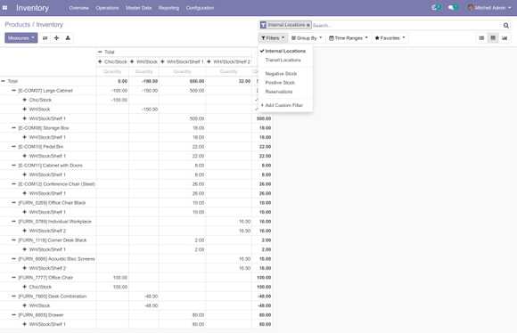This screenshot has height=333, width=517.
Task: Collapse the [FURN_6666] Acoustic Bloc Screens row
Action: click(x=53, y=259)
